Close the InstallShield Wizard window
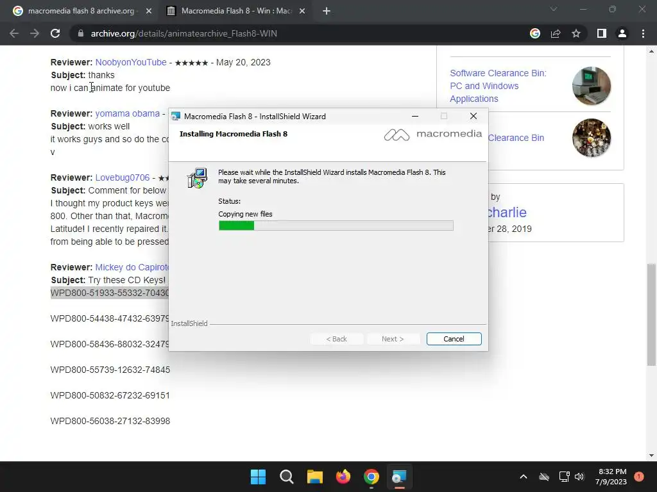Image resolution: width=657 pixels, height=492 pixels. 474,117
